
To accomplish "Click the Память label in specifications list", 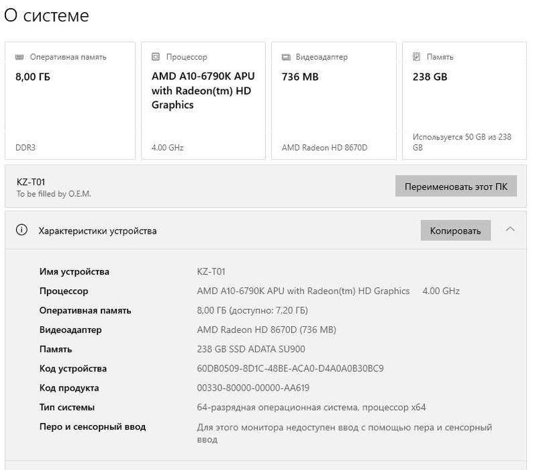I will point(56,349).
